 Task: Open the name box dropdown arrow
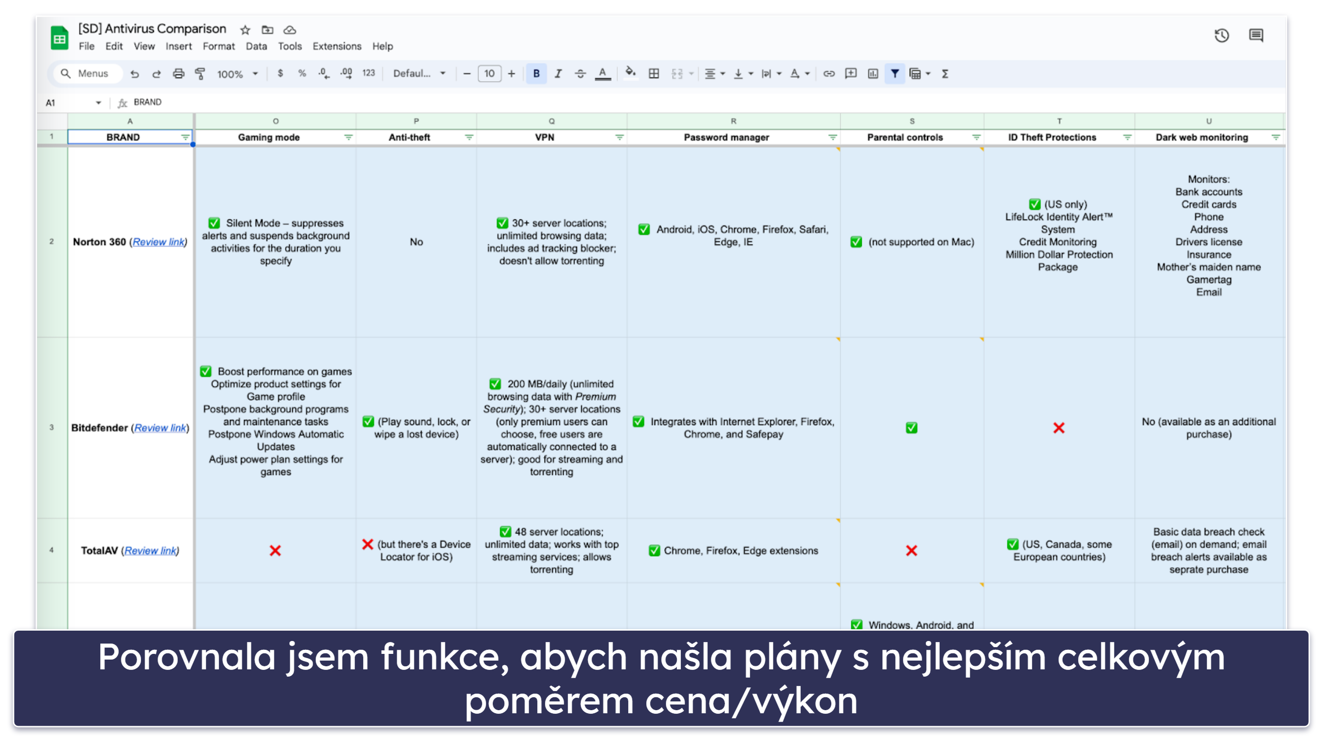(98, 103)
